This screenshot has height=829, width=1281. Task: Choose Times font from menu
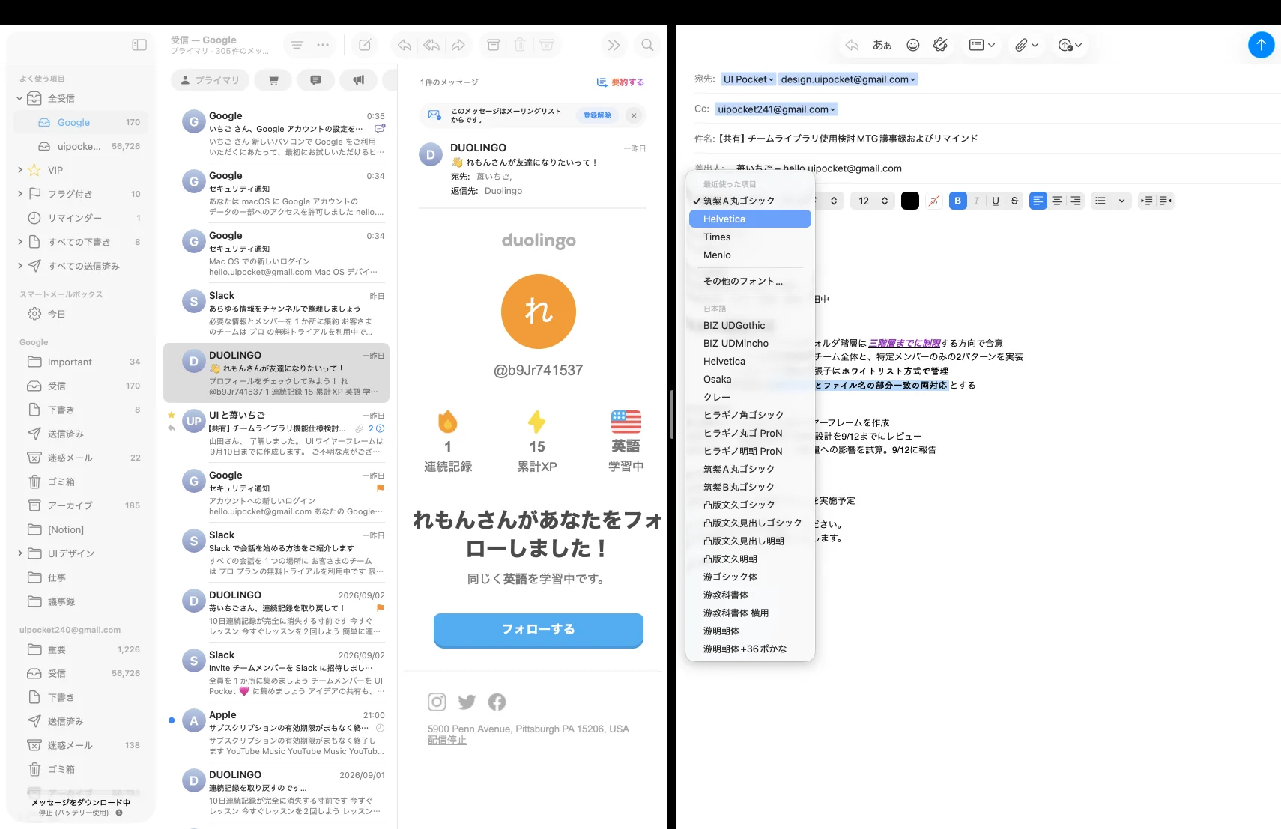click(x=750, y=237)
